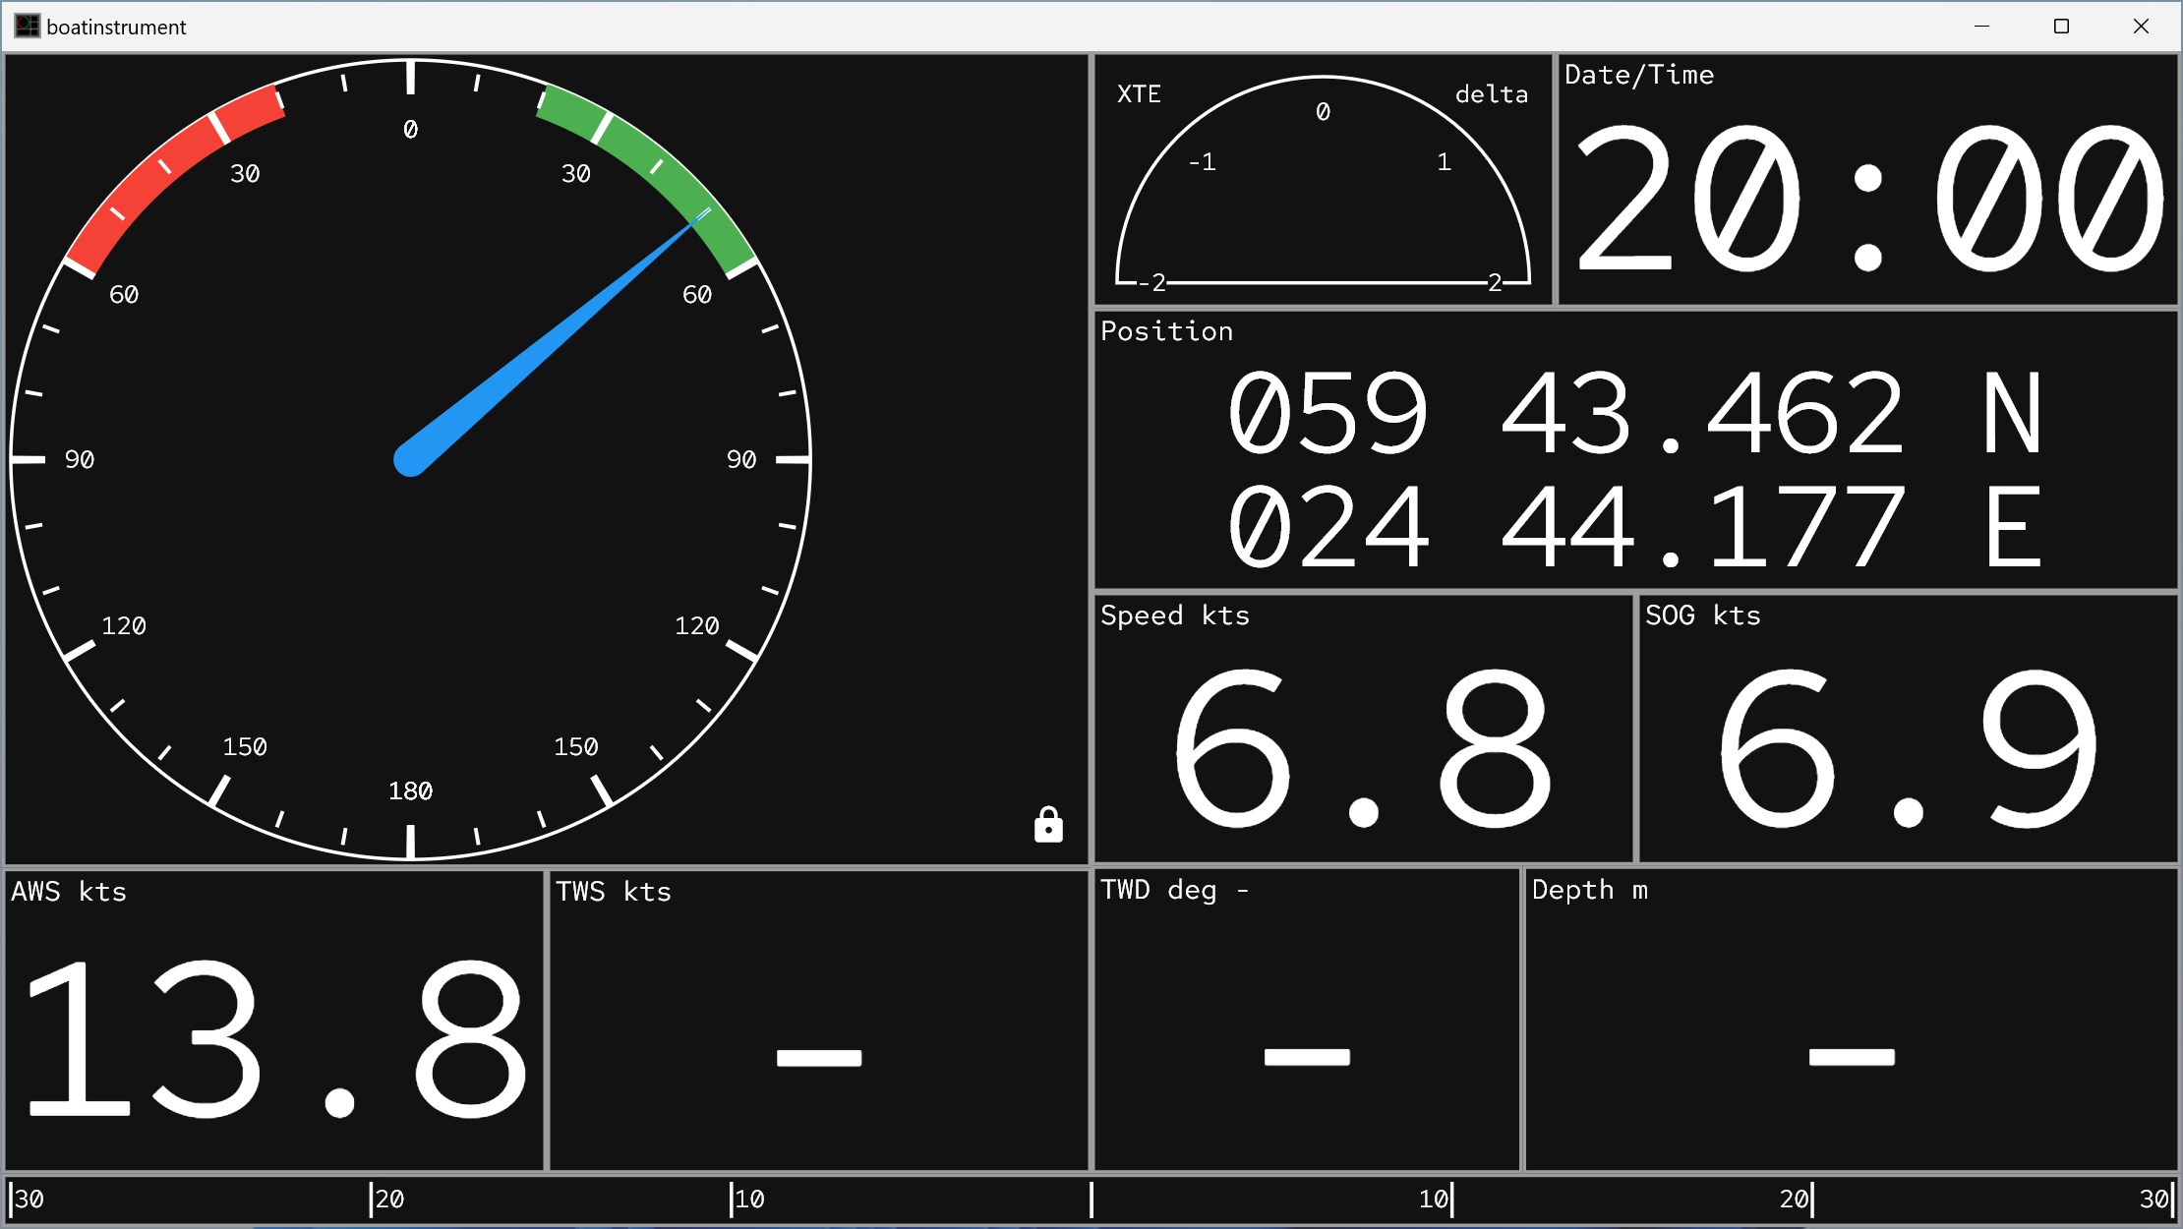Click the center tick of bottom scale

(x=1091, y=1200)
